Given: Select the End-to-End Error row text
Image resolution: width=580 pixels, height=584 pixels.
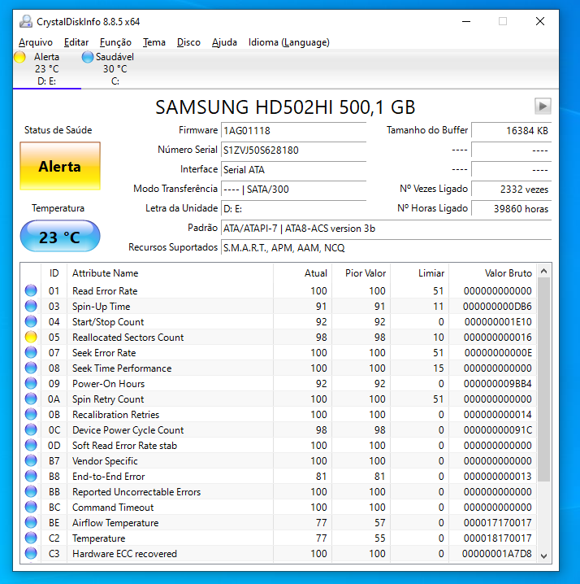Looking at the screenshot, I should pyautogui.click(x=109, y=477).
